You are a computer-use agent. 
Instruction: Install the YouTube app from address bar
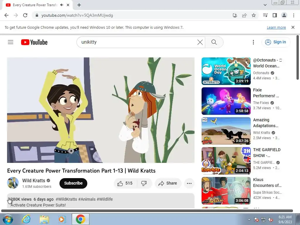click(x=235, y=15)
